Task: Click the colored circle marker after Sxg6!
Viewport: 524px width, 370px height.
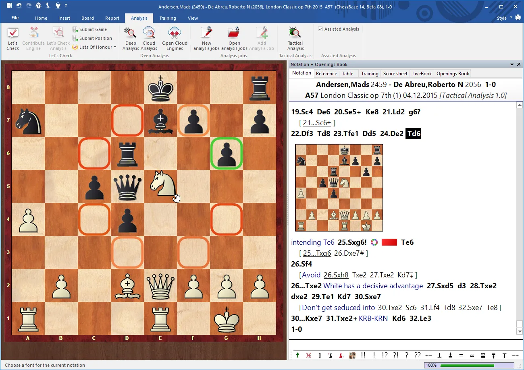Action: click(x=375, y=242)
